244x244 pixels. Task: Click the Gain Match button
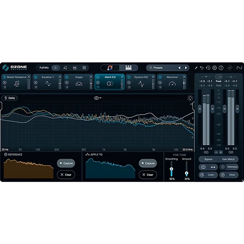click(228, 159)
